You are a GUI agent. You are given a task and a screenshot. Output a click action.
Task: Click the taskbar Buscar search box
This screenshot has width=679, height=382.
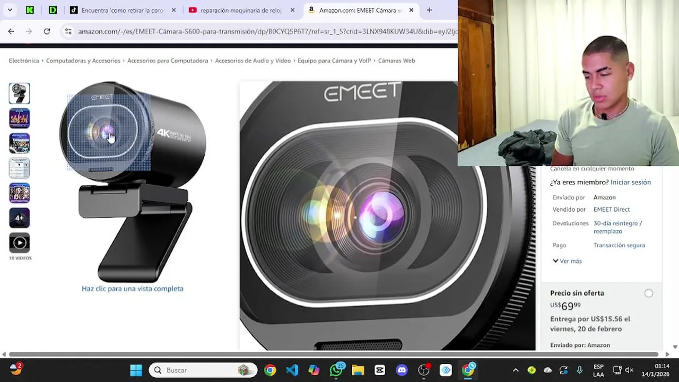coord(203,370)
